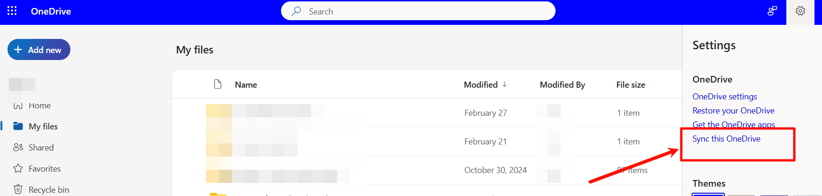Select the first blue theme swatch

click(708, 194)
